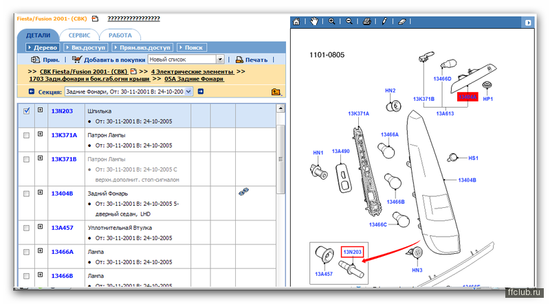This screenshot has height=304, width=550.
Task: Select the hand pan tool
Action: (314, 21)
